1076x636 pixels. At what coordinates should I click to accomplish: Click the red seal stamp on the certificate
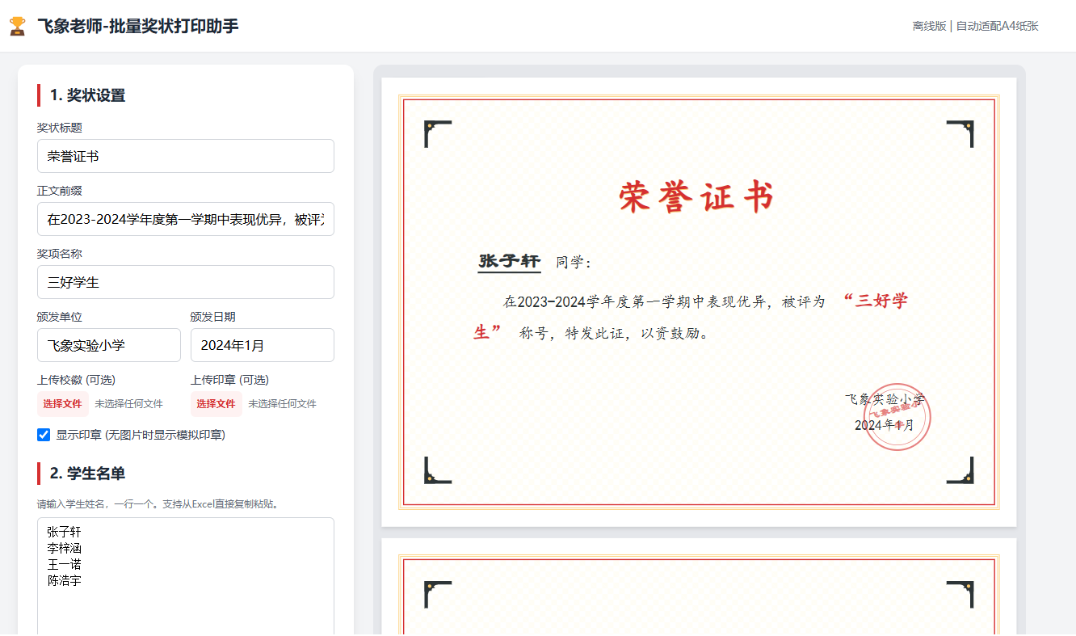897,417
